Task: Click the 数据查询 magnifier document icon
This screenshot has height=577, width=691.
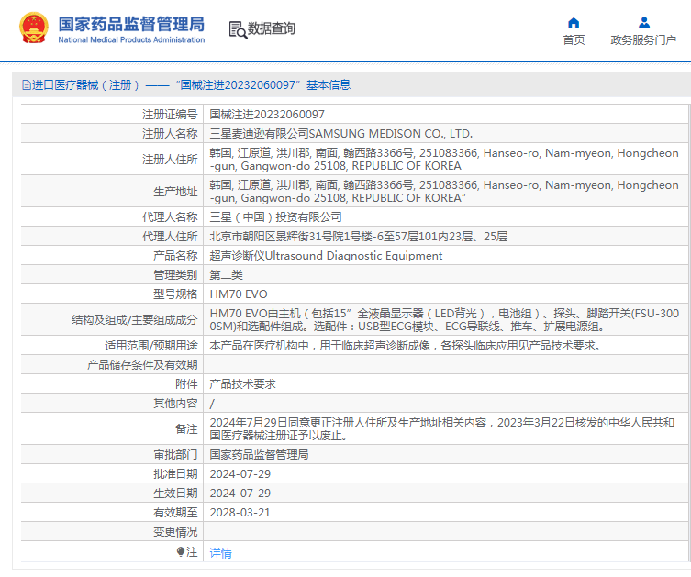Action: click(238, 29)
